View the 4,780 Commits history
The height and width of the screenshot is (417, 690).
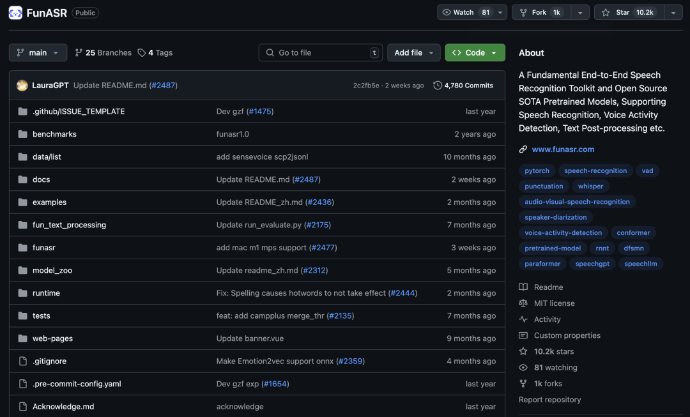click(463, 86)
